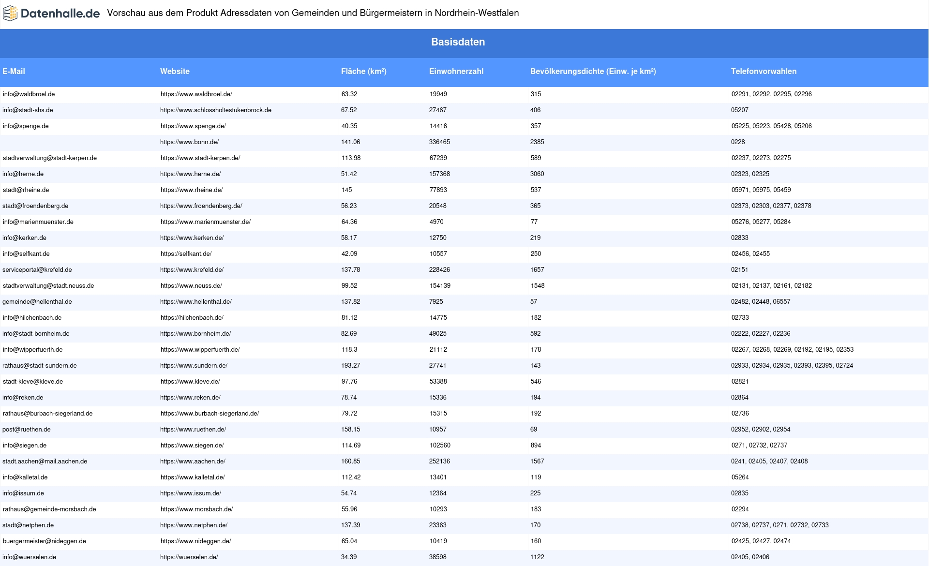This screenshot has width=929, height=566.
Task: Select area value 158.15
Action: pos(351,430)
